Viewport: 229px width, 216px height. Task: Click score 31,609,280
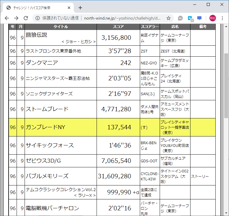click(114, 176)
